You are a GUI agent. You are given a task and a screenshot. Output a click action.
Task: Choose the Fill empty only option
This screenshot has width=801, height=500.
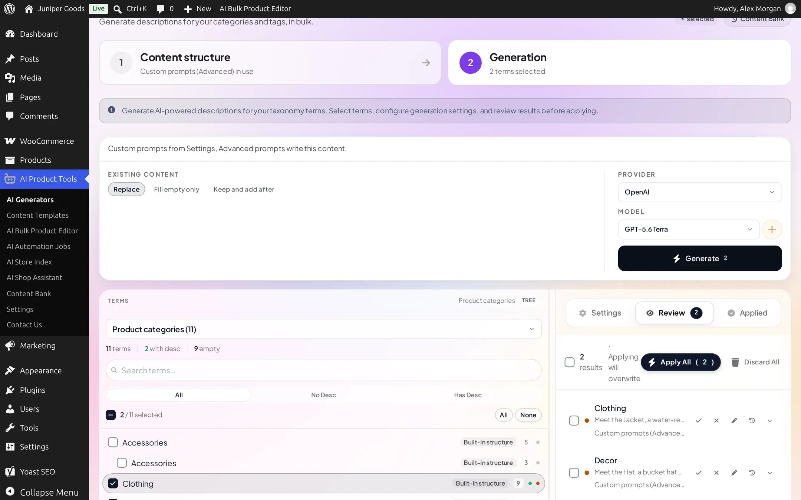coord(177,189)
